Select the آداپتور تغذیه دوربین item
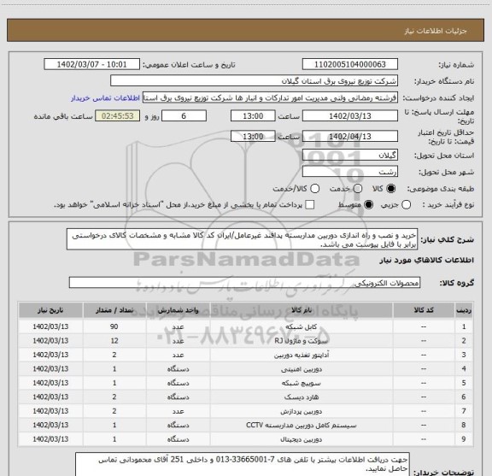 302,355
